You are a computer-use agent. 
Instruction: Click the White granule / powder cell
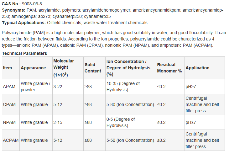click(36, 87)
